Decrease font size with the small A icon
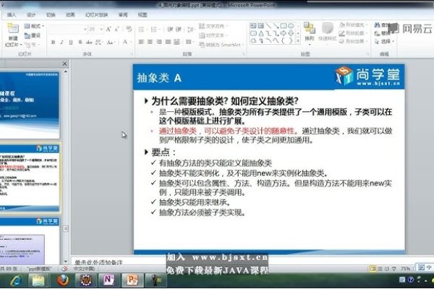This screenshot has height=289, width=434. pos(116,29)
